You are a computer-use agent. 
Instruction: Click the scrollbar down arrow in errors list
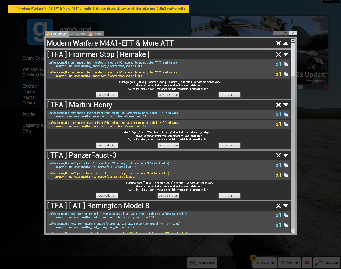pos(293,231)
